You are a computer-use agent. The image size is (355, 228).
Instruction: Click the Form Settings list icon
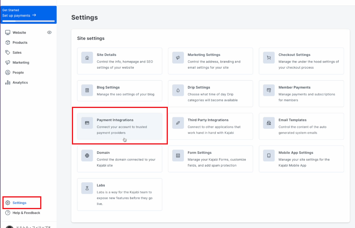(x=178, y=156)
